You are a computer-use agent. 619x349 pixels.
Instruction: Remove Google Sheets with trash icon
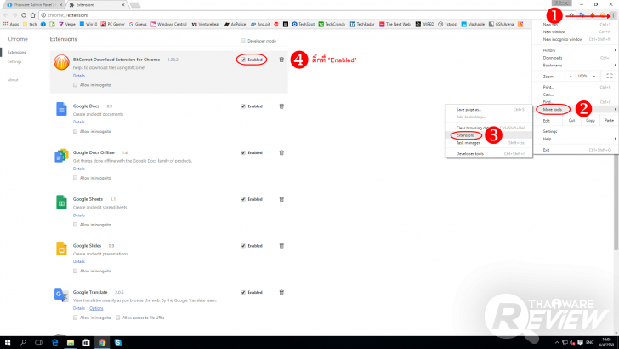point(281,199)
